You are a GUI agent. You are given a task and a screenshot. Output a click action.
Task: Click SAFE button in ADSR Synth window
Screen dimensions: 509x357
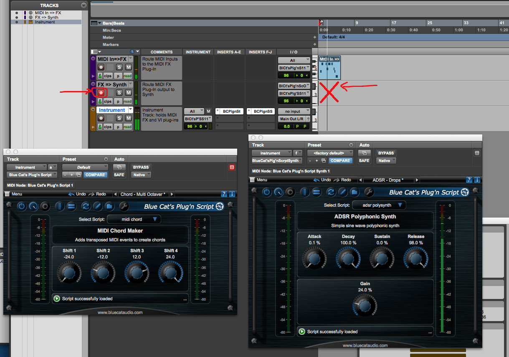(x=364, y=160)
